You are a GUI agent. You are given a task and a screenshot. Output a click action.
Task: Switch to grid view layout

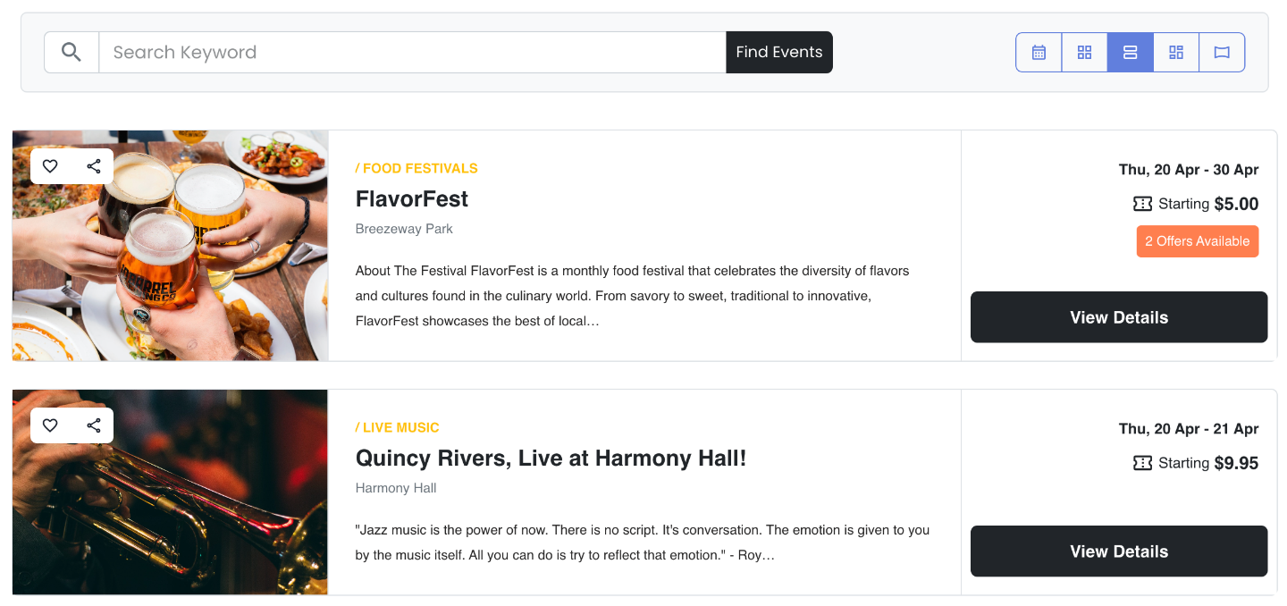tap(1084, 52)
